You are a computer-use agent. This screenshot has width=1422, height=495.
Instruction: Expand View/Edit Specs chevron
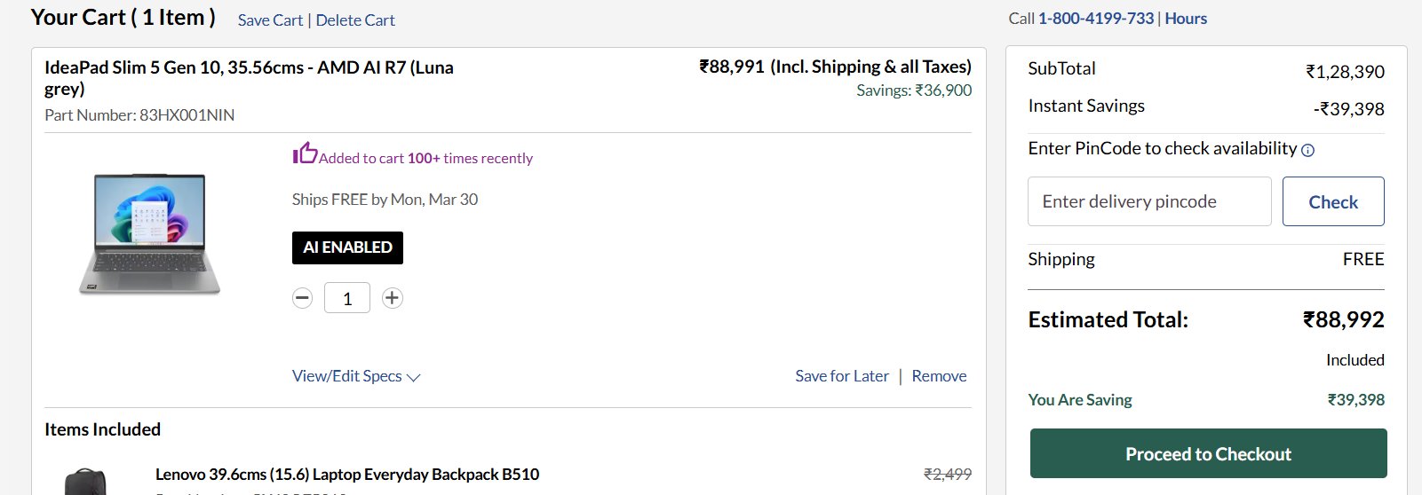pos(414,377)
